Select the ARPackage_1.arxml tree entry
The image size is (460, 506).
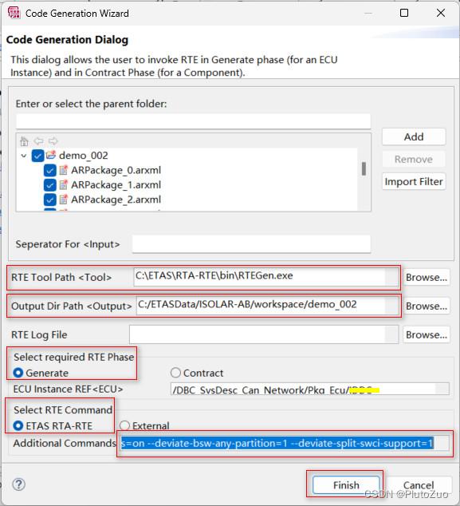(116, 185)
